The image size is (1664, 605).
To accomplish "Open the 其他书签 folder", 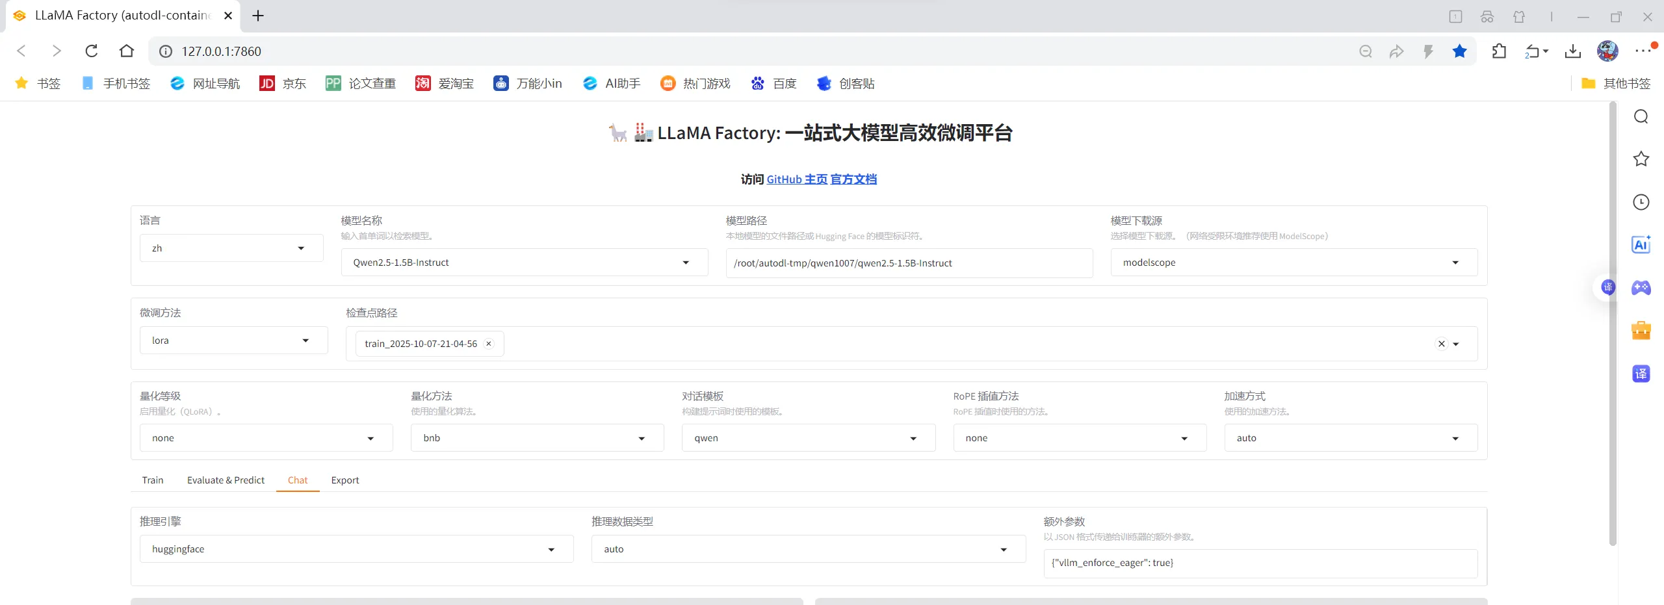I will coord(1616,83).
